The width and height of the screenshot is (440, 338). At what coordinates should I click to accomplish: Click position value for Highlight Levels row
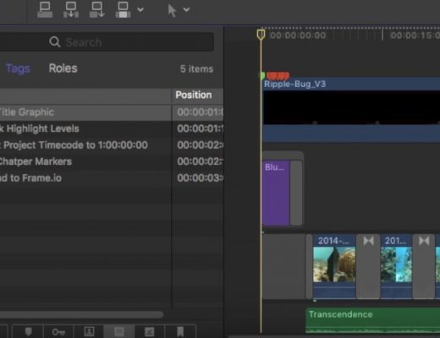pyautogui.click(x=200, y=128)
